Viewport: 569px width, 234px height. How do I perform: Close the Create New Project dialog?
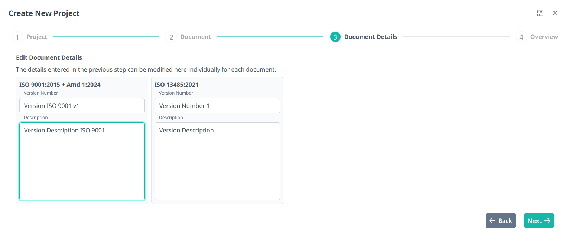pos(555,13)
